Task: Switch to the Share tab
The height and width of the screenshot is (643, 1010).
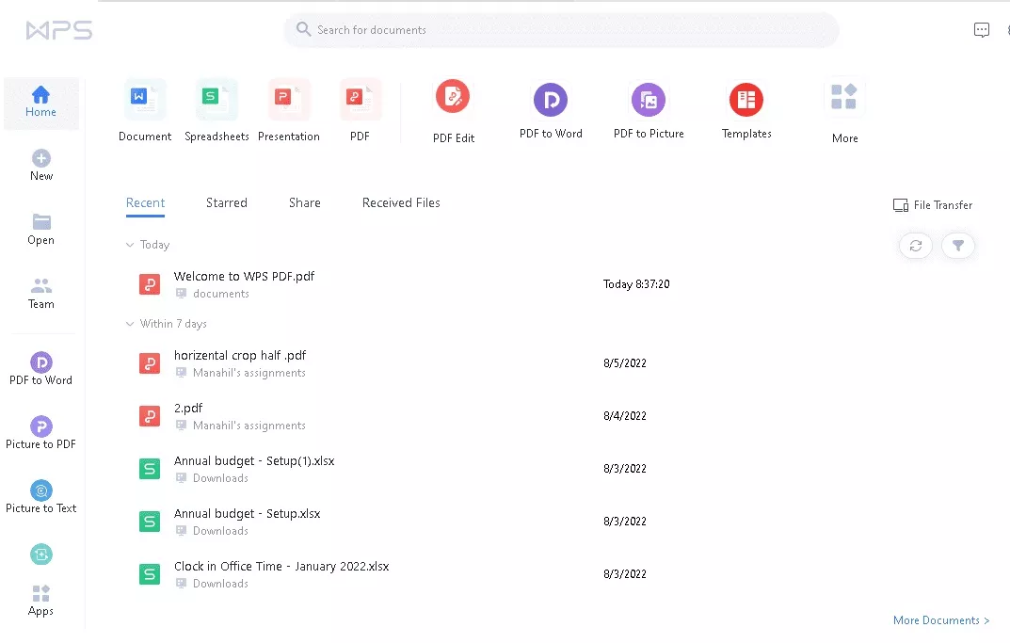Action: pos(305,203)
